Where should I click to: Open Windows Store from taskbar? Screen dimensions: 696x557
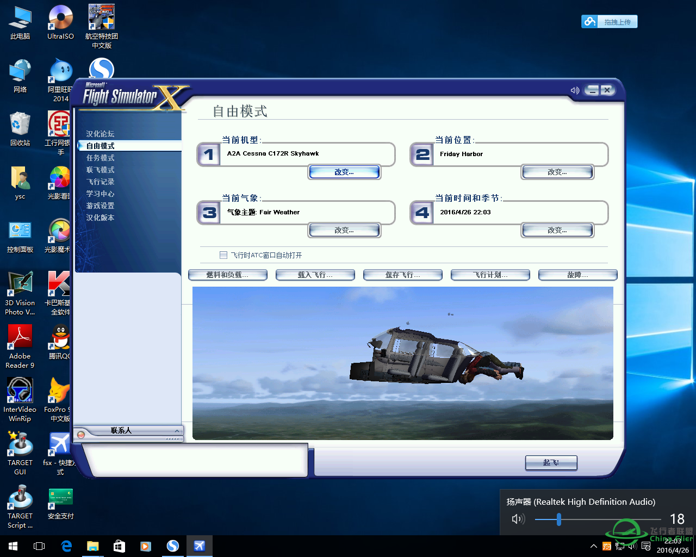point(119,546)
